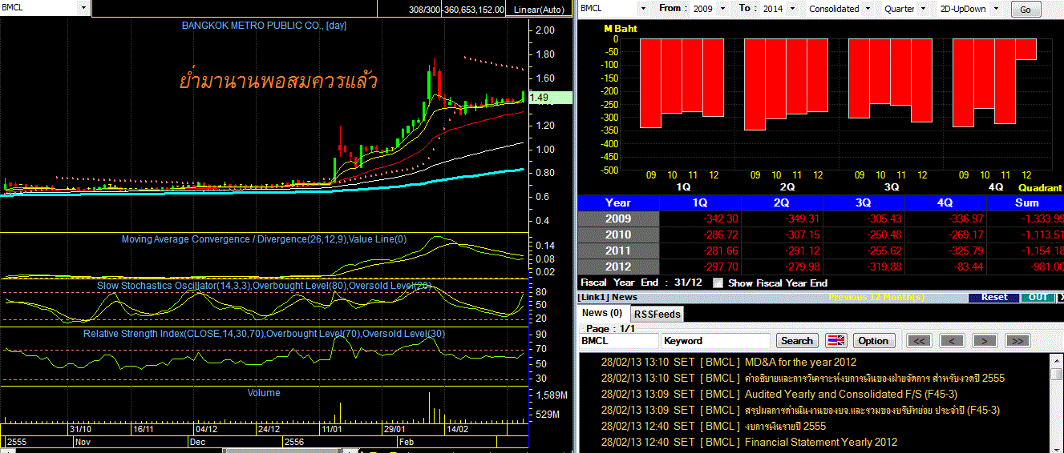Click the Page : 1/1 indicator
The image size is (1064, 453).
coord(611,328)
